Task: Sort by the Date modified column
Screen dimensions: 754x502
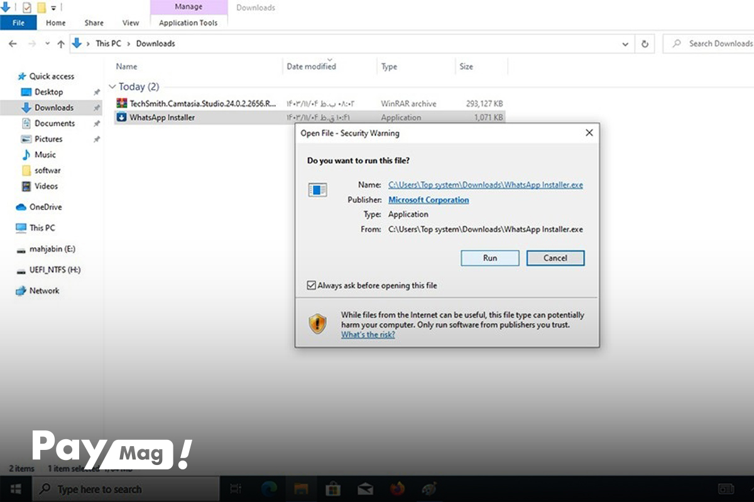Action: pos(311,67)
